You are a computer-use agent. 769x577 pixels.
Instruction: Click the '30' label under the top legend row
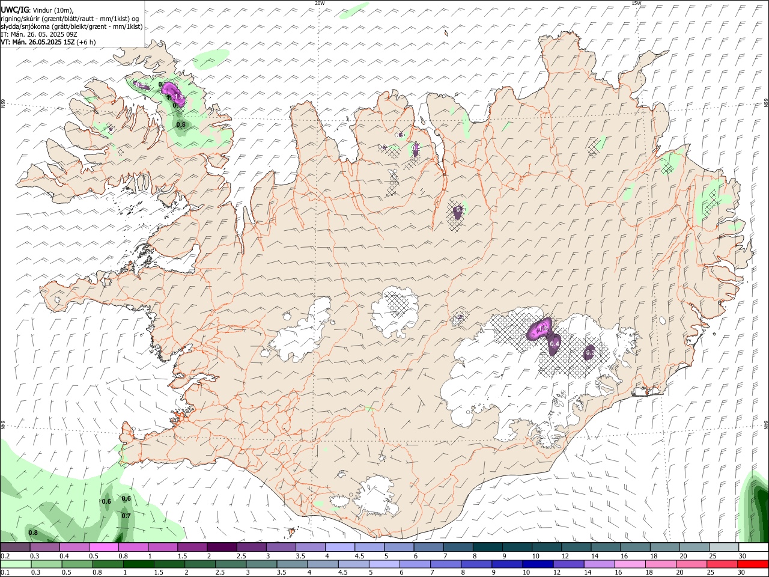[x=742, y=556]
